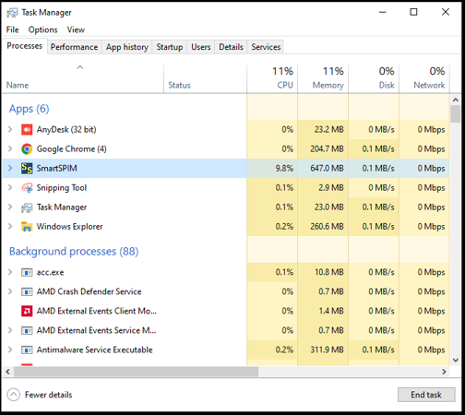Click AMD Crash Defender Service icon
The image size is (465, 415).
coord(27,291)
